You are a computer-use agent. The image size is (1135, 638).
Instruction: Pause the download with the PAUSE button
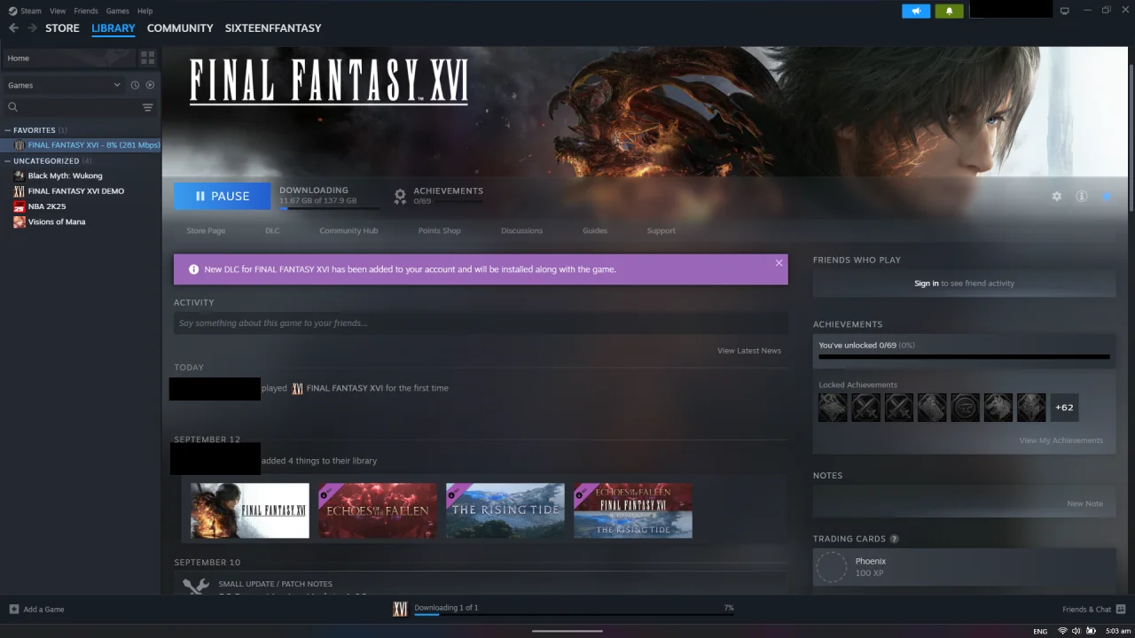(222, 196)
